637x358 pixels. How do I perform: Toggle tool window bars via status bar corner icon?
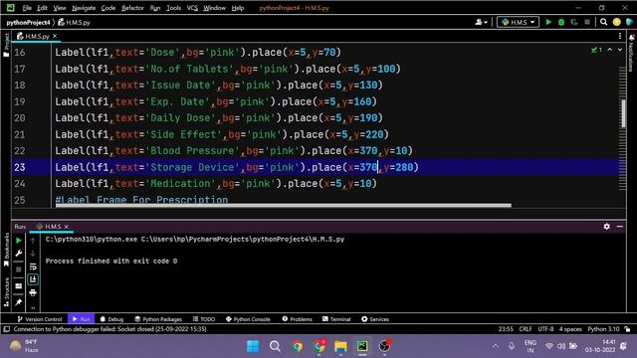tap(7, 329)
